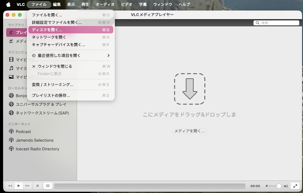
Task: Click the 検索 search field
Action: point(276,23)
